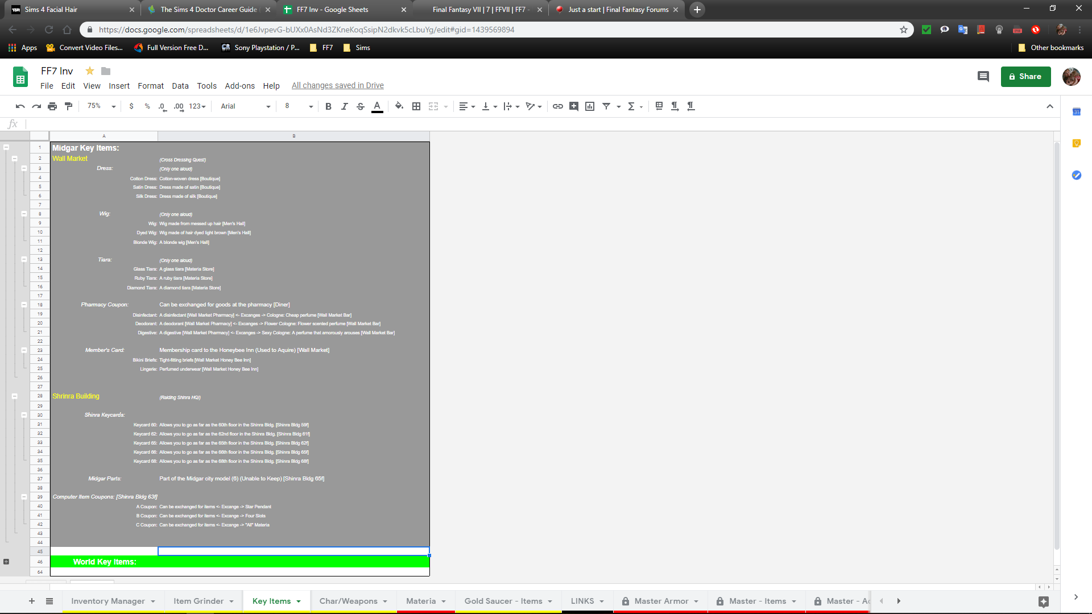Open the Data menu
Image resolution: width=1092 pixels, height=614 pixels.
click(180, 86)
